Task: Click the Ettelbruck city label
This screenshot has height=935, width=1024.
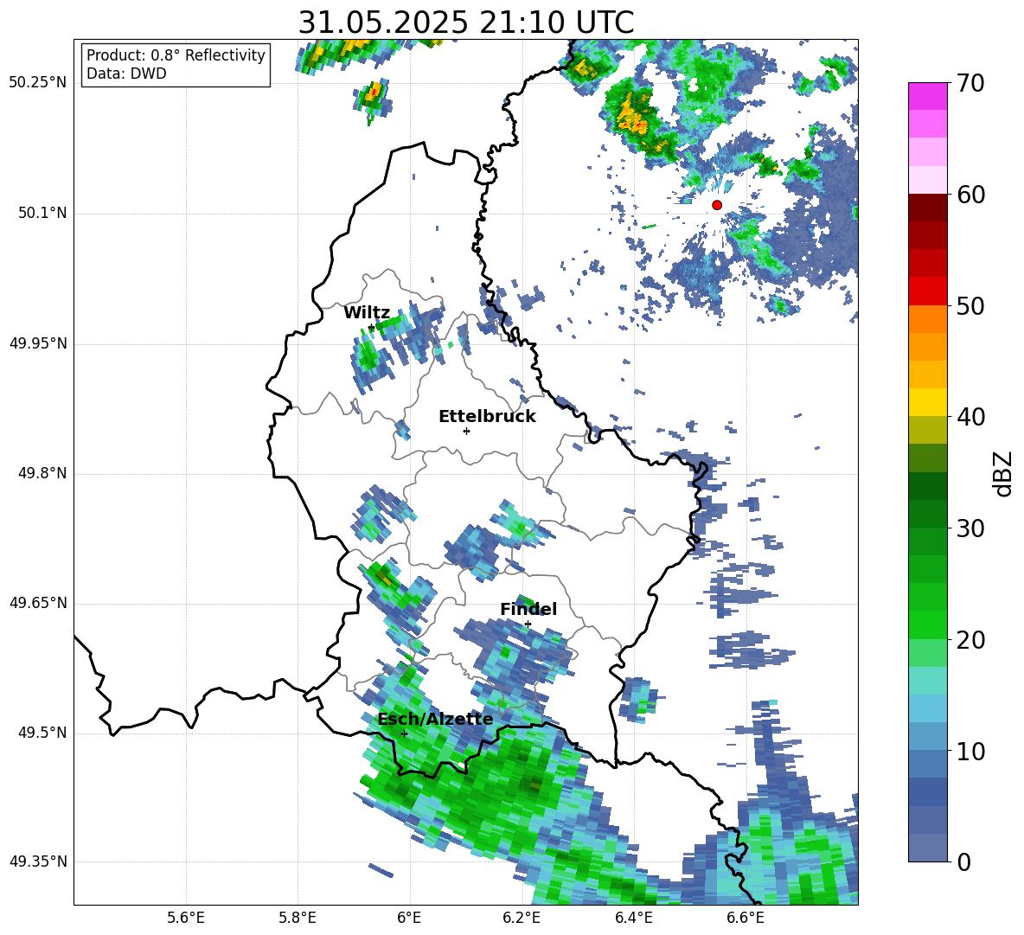Action: [487, 417]
